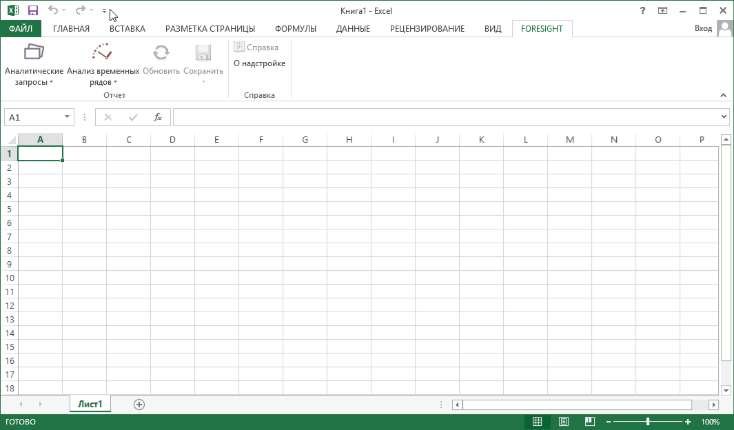Select cell A1
The height and width of the screenshot is (430, 734).
pyautogui.click(x=40, y=154)
